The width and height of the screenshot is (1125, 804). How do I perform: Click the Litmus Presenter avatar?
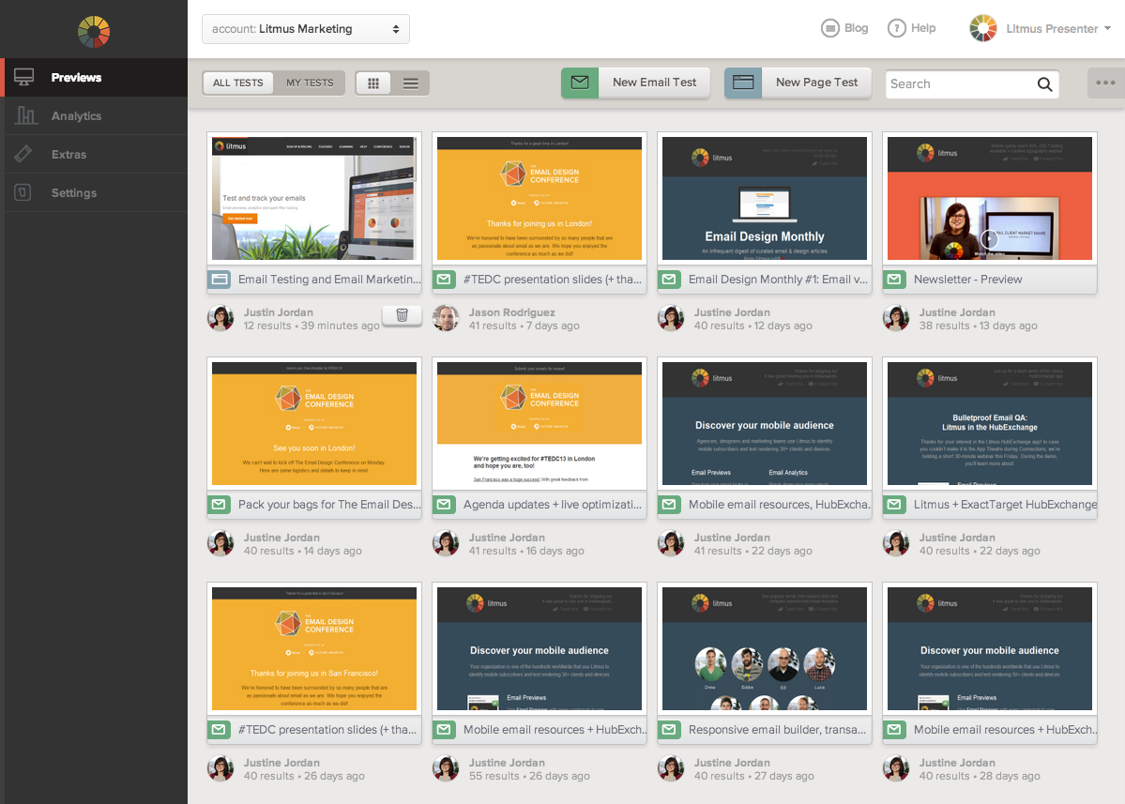983,29
